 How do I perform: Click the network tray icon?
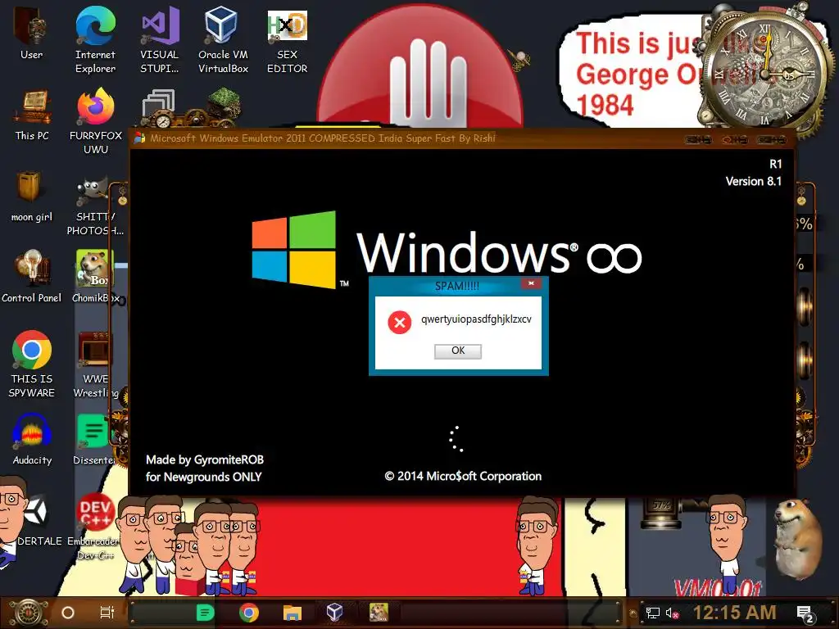click(x=652, y=613)
